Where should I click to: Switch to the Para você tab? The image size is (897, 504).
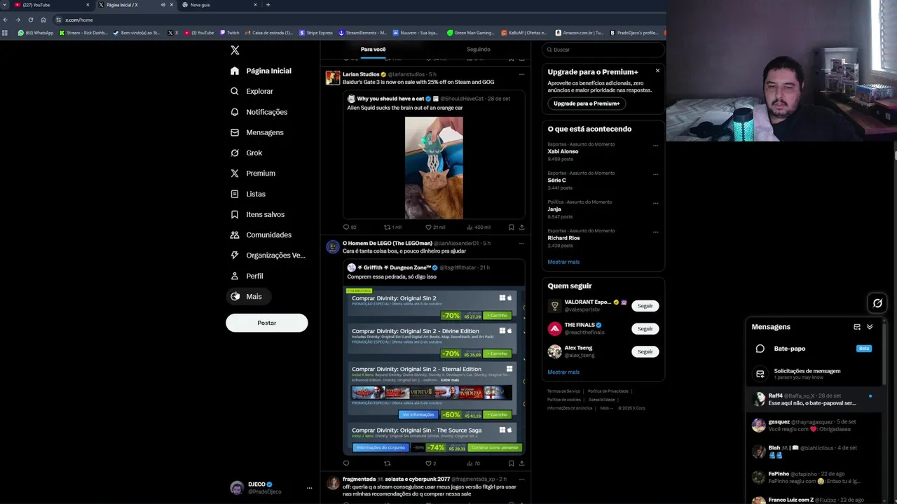tap(373, 50)
